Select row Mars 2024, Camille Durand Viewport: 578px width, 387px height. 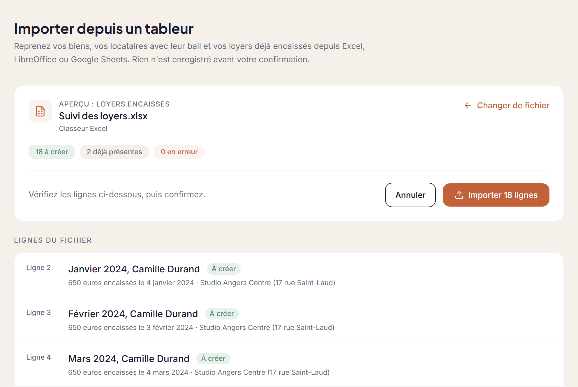[x=289, y=365]
